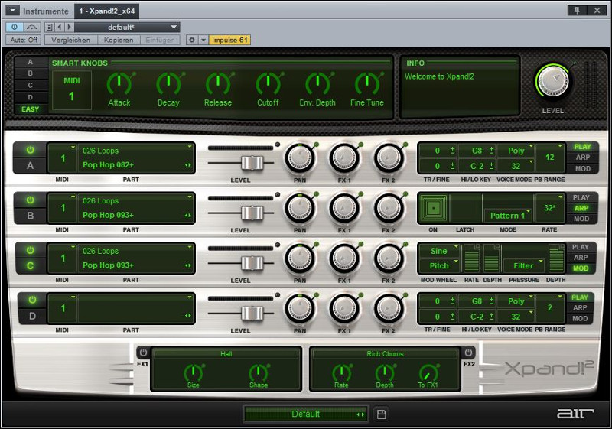Image resolution: width=612 pixels, height=429 pixels.
Task: Toggle part D power button
Action: [32, 300]
